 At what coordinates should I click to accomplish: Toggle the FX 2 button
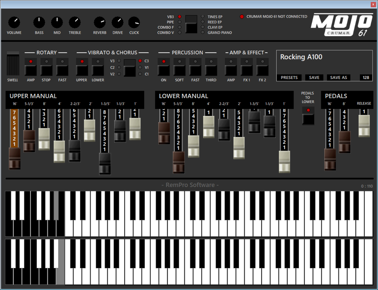click(x=262, y=67)
